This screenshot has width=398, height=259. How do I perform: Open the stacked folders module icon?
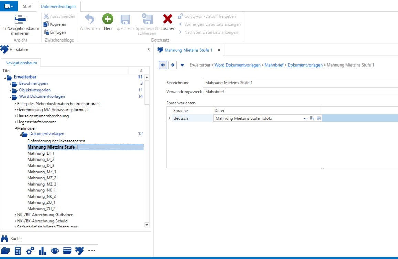pos(5,251)
